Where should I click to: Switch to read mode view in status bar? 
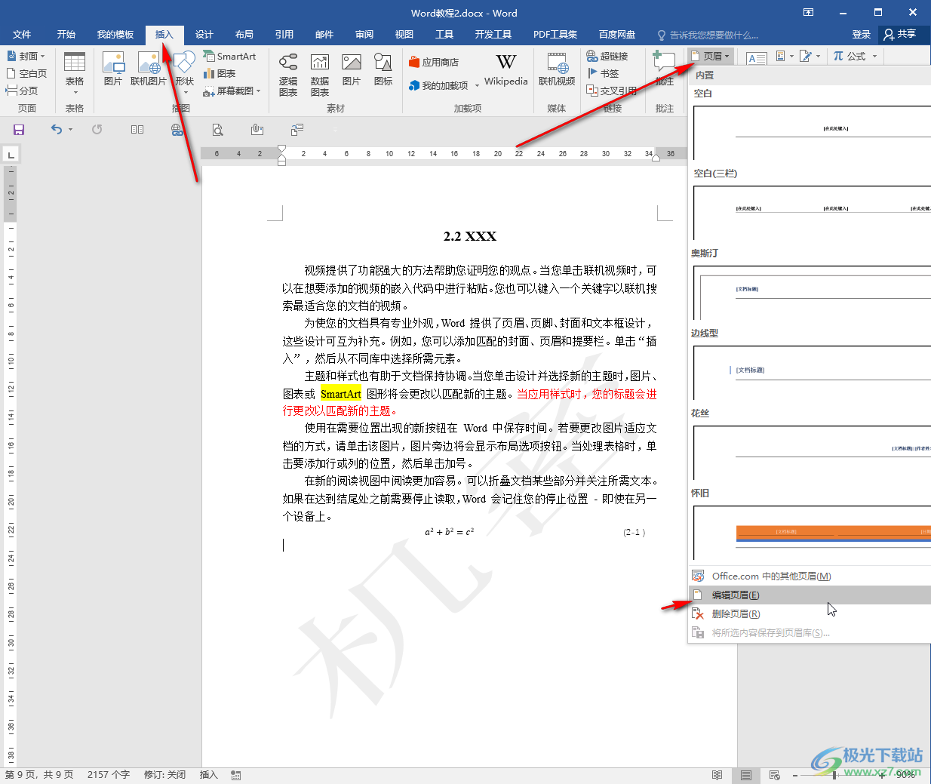coord(717,775)
